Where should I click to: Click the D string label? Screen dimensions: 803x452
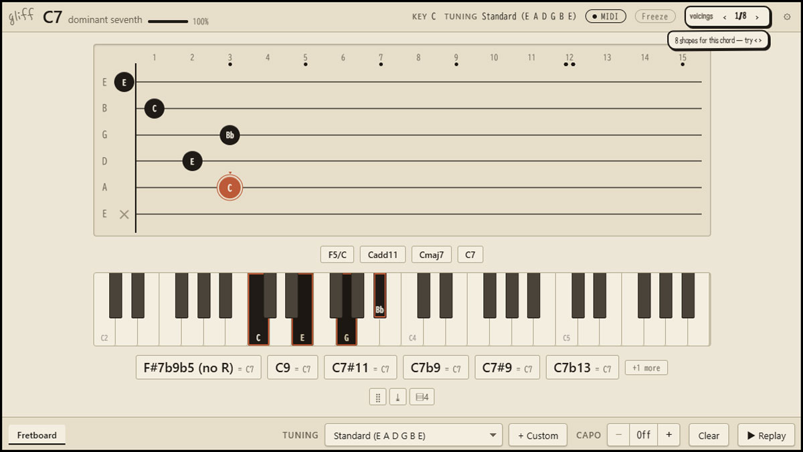104,161
